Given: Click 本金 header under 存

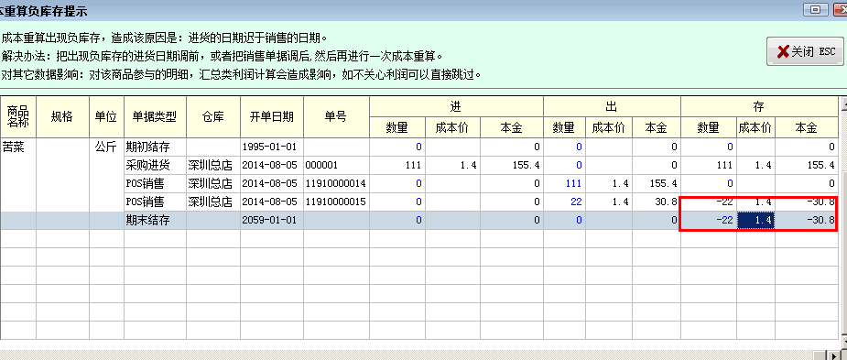Looking at the screenshot, I should 807,127.
